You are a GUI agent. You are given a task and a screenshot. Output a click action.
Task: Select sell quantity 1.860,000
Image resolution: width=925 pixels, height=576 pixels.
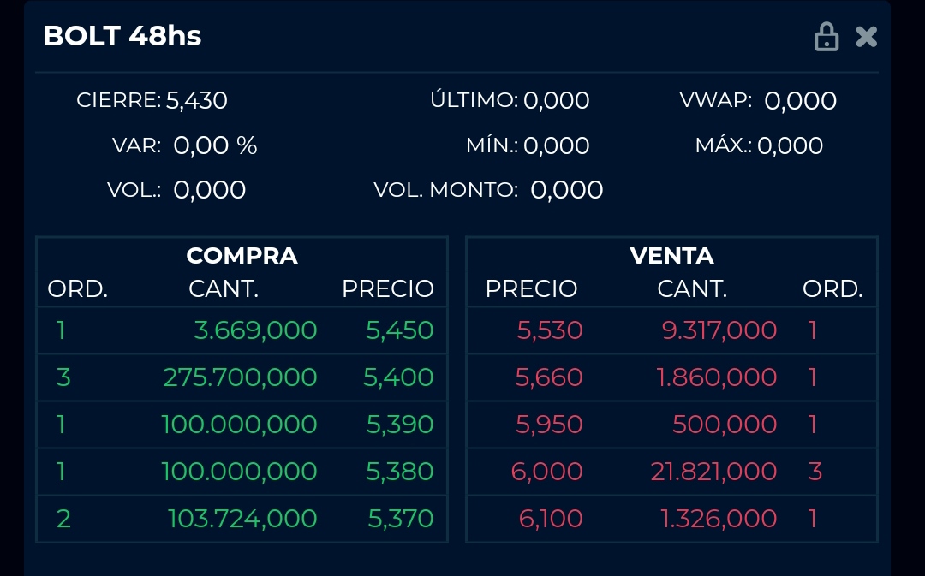tap(717, 377)
